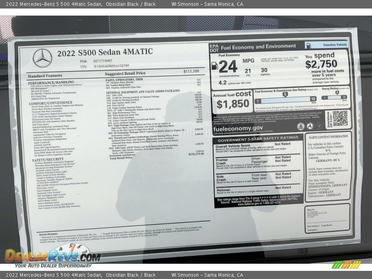372x279 pixels.
Task: Click the fuel pump icon beside 24 MPG
Action: tap(214, 66)
